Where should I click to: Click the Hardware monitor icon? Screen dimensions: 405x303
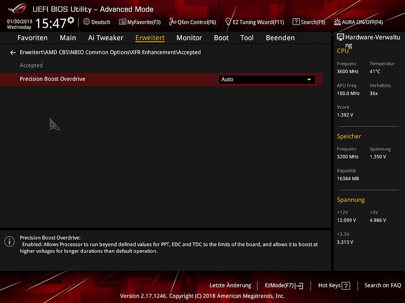coord(341,37)
